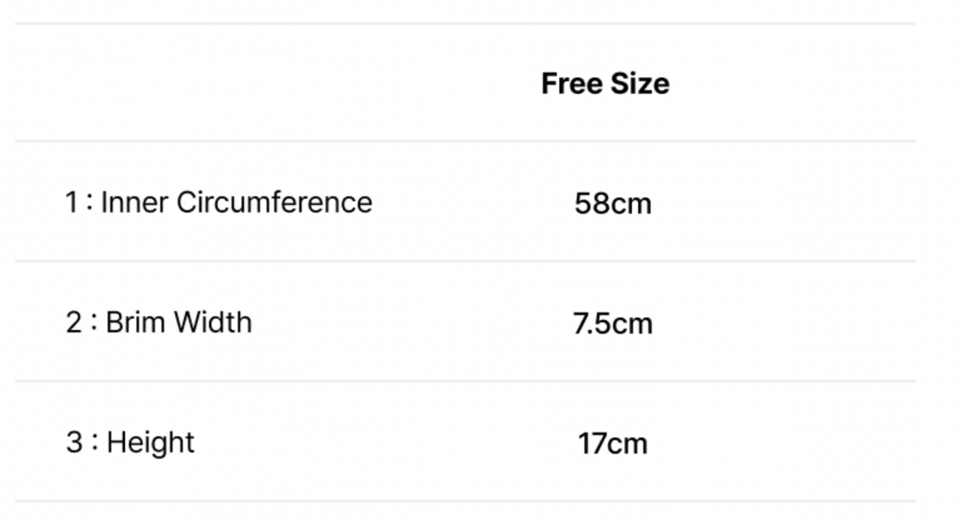Click the word Circumference
The image size is (966, 525).
tap(274, 202)
